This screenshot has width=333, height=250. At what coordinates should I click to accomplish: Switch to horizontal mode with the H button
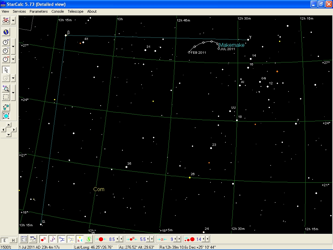click(x=13, y=240)
